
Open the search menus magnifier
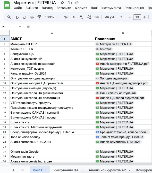9,17
